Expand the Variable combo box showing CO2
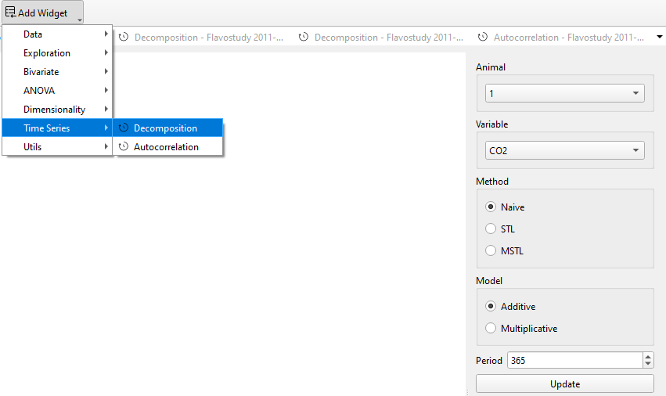This screenshot has height=396, width=666. [x=564, y=151]
